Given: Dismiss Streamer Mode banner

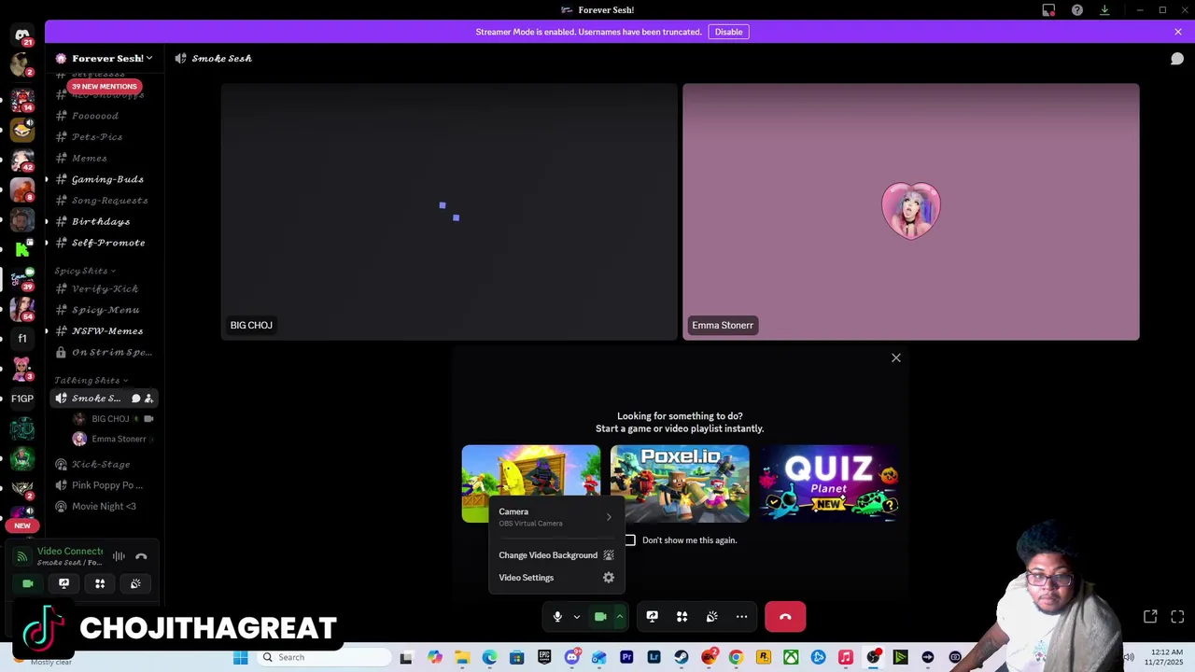Looking at the screenshot, I should [1178, 32].
